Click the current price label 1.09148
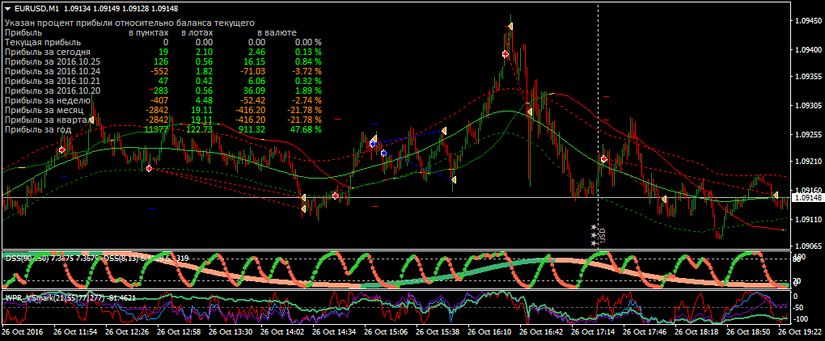The image size is (825, 341). coord(807,197)
